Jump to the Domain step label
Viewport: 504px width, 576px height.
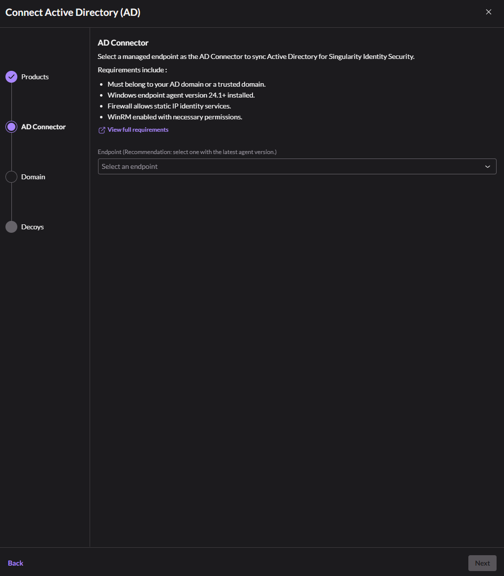[x=33, y=177]
